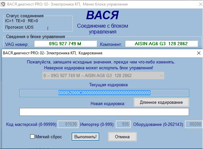Click the Новая кодировка: label
This screenshot has width=203, height=149.
[x=108, y=103]
